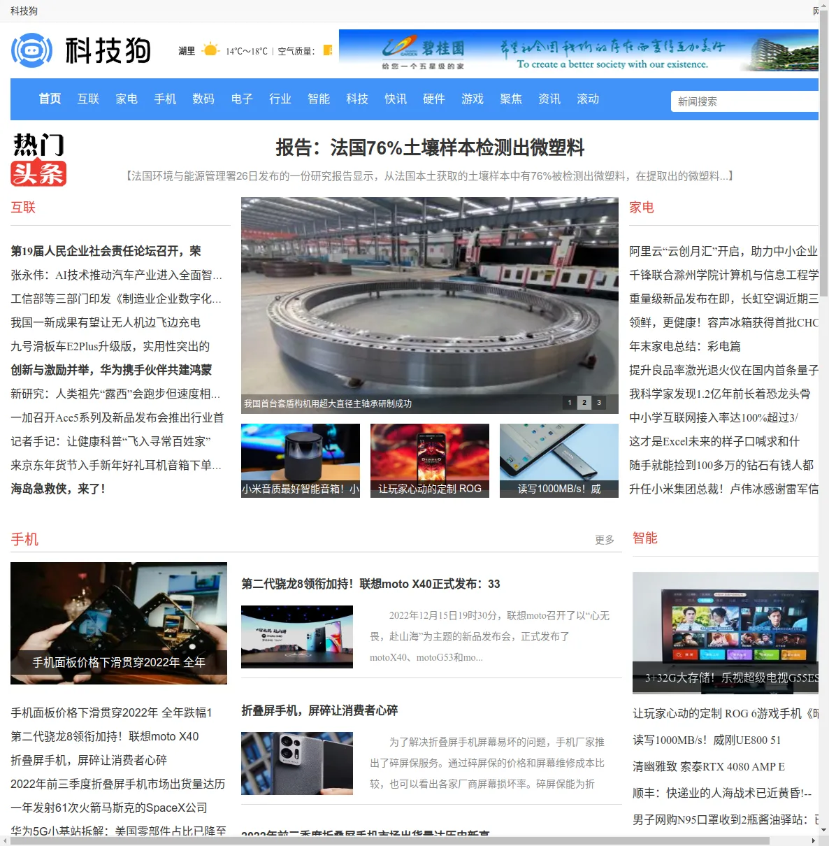Open article 清幽雅致 索泰RTX 4080 AMP E
Viewport: 829px width, 846px height.
click(x=709, y=766)
